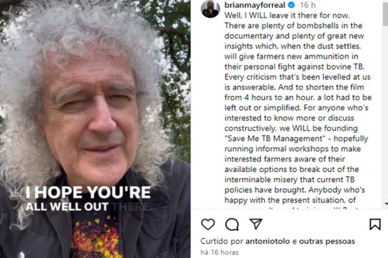Share the post via the paper plane icon
Screen dimensions: 388x258
(x=256, y=224)
